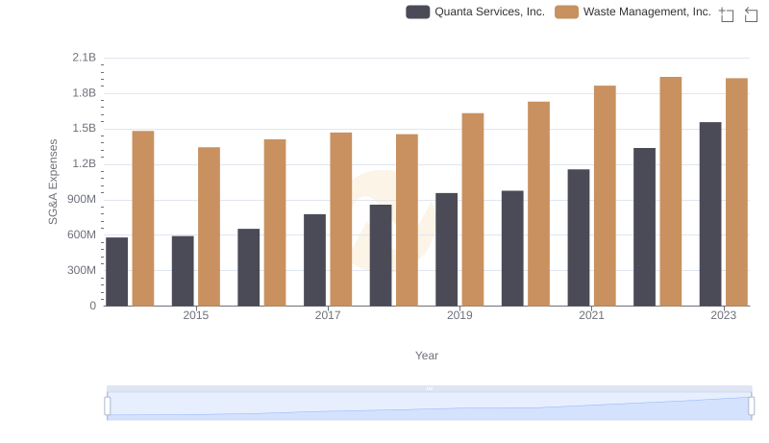Click the 2019 x-axis label
Image resolution: width=769 pixels, height=443 pixels.
tap(459, 315)
